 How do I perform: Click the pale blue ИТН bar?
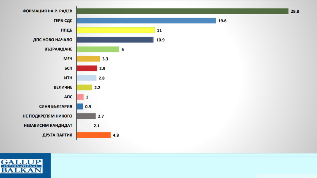87,78
